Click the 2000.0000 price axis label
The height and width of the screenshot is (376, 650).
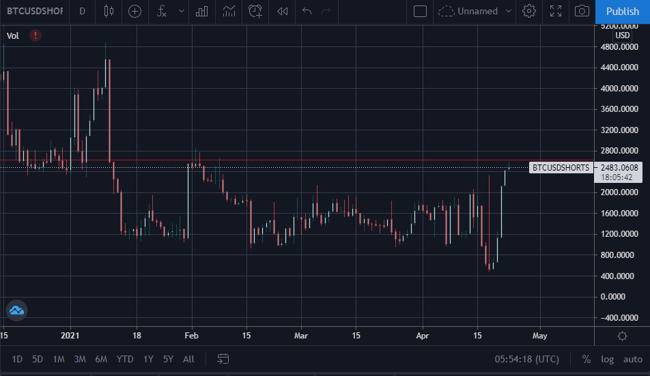click(x=619, y=192)
